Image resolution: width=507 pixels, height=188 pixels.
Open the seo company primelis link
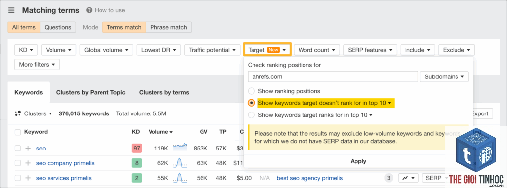(x=65, y=163)
